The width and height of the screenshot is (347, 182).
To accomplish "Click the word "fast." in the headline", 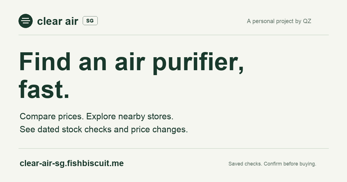I will 44,89.
